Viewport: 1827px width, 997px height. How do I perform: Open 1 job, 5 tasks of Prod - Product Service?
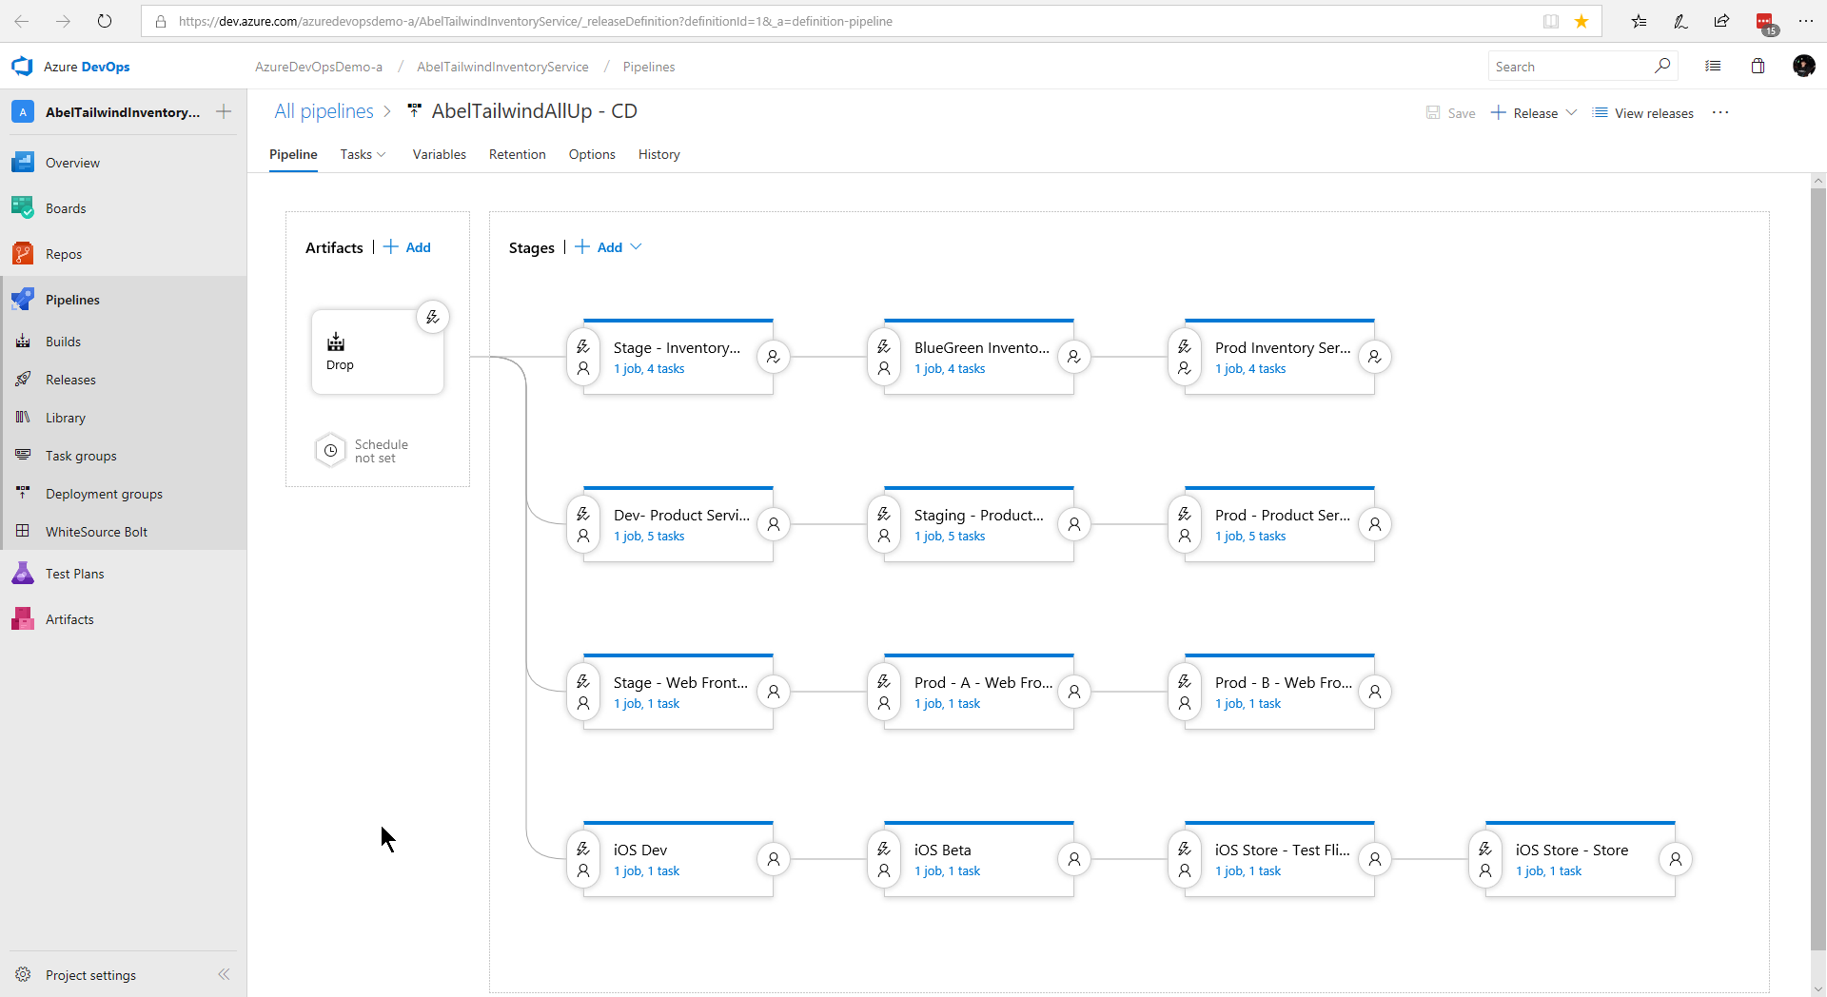click(x=1250, y=537)
